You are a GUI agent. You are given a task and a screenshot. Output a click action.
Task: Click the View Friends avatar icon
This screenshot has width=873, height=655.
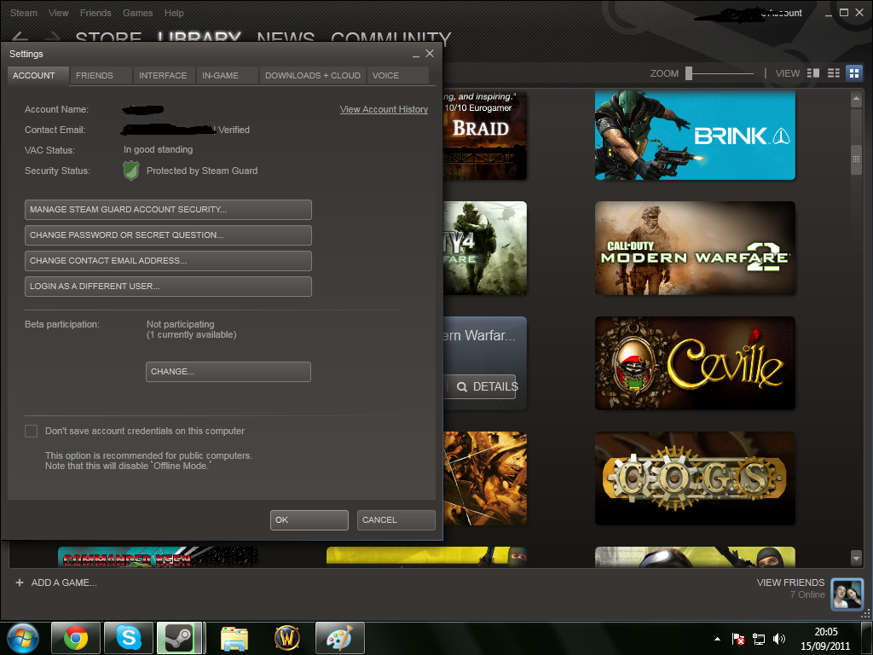pos(847,594)
